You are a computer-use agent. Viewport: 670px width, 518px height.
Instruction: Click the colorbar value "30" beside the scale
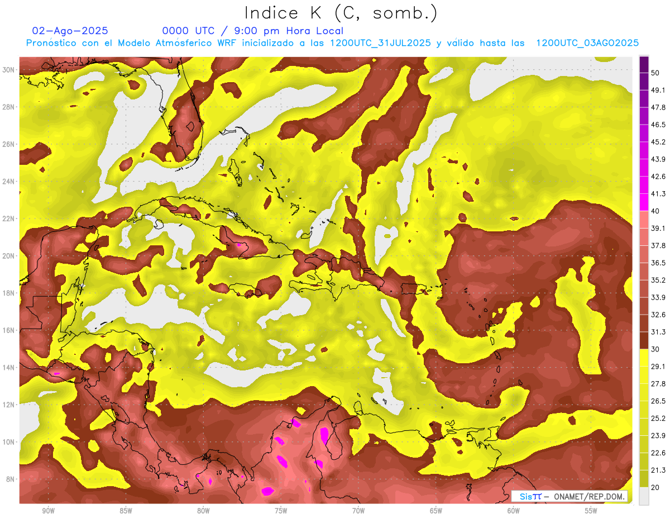tap(656, 349)
